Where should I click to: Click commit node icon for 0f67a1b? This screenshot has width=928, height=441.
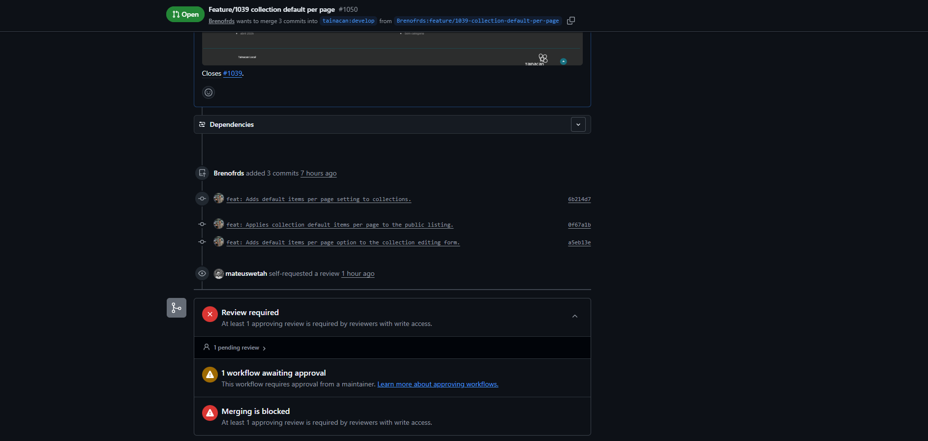[x=202, y=224]
